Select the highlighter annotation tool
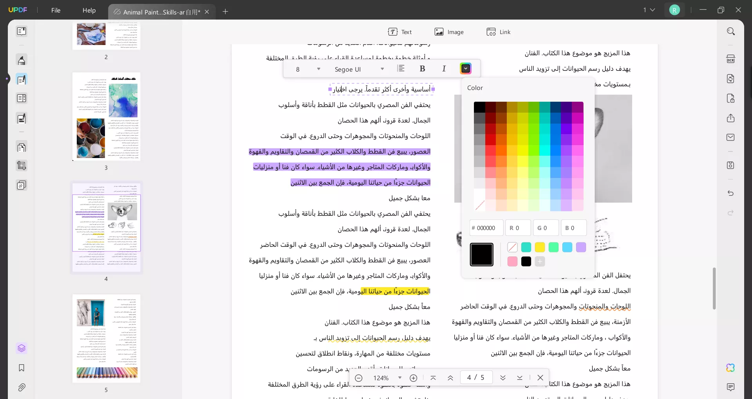This screenshot has height=399, width=752. pyautogui.click(x=22, y=60)
